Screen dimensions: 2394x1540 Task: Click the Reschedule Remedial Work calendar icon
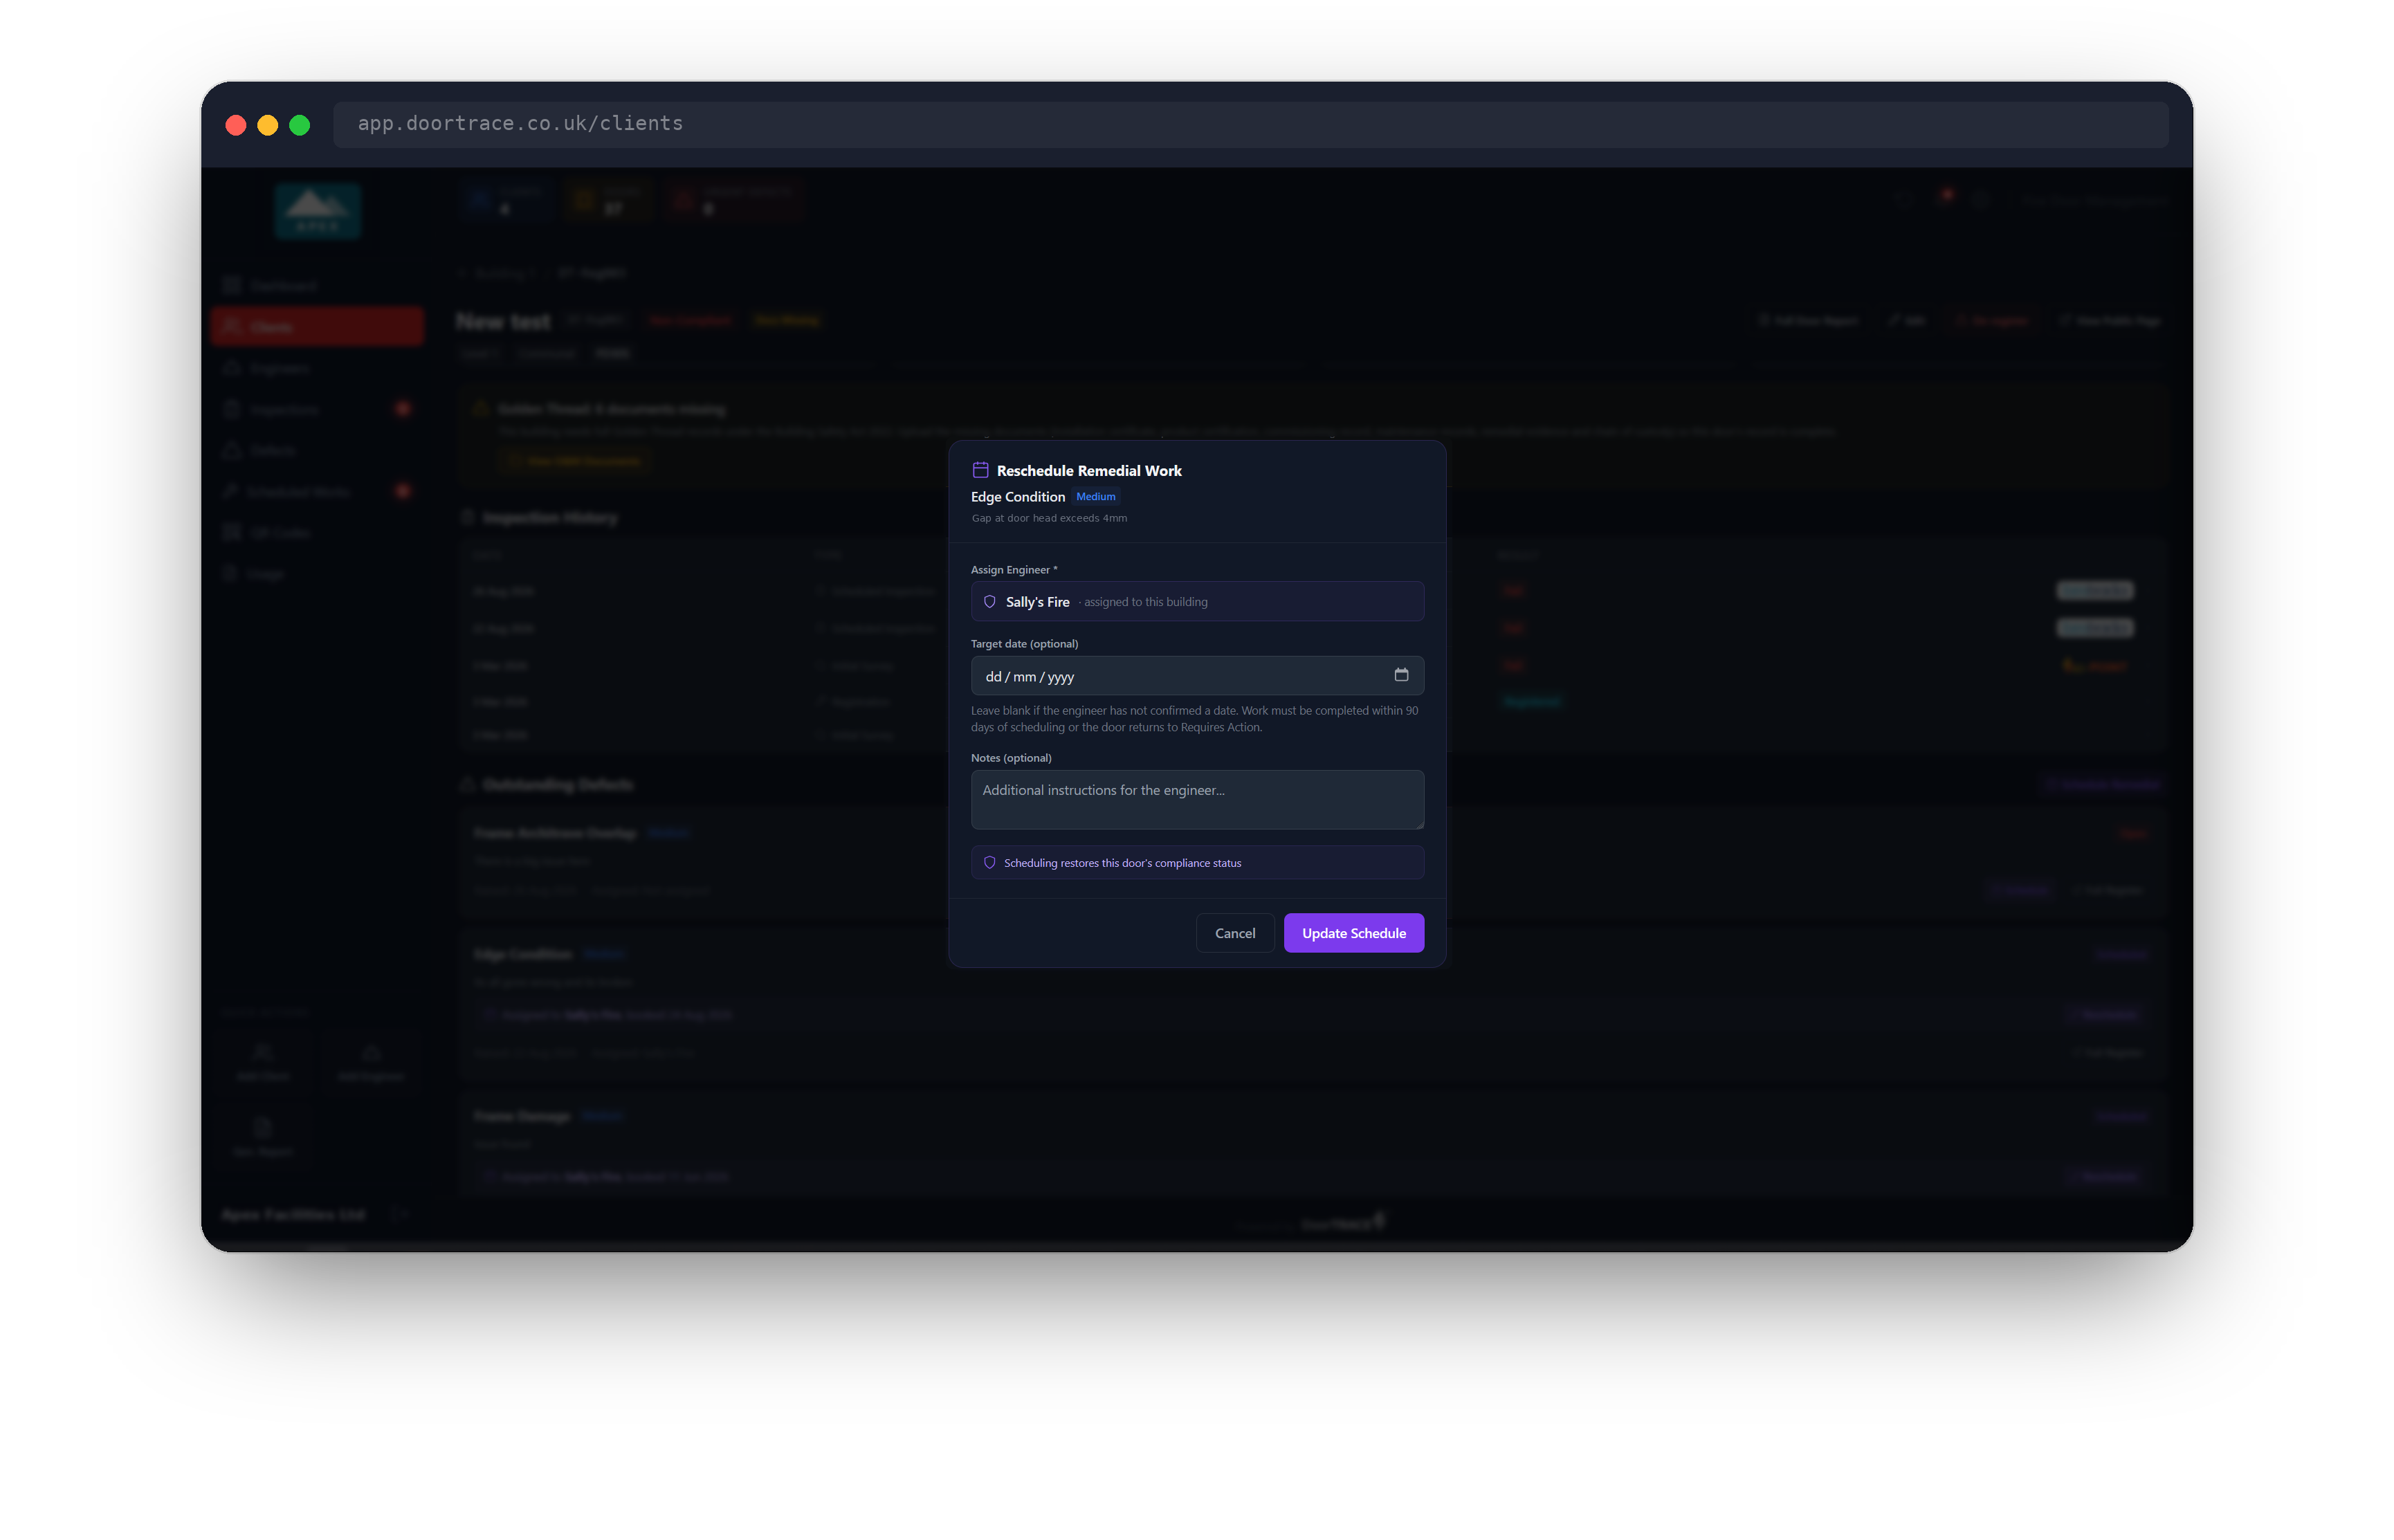(980, 470)
